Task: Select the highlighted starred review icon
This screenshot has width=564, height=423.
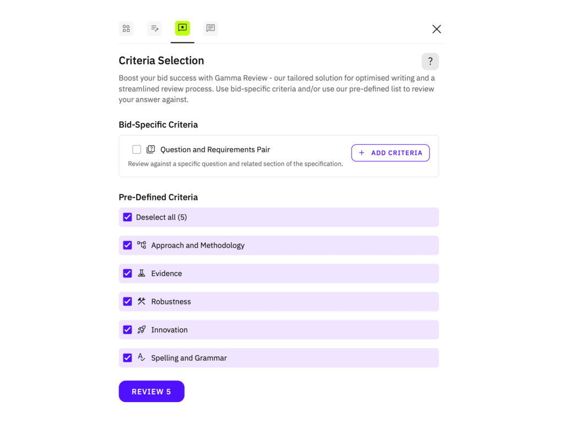Action: click(x=182, y=29)
